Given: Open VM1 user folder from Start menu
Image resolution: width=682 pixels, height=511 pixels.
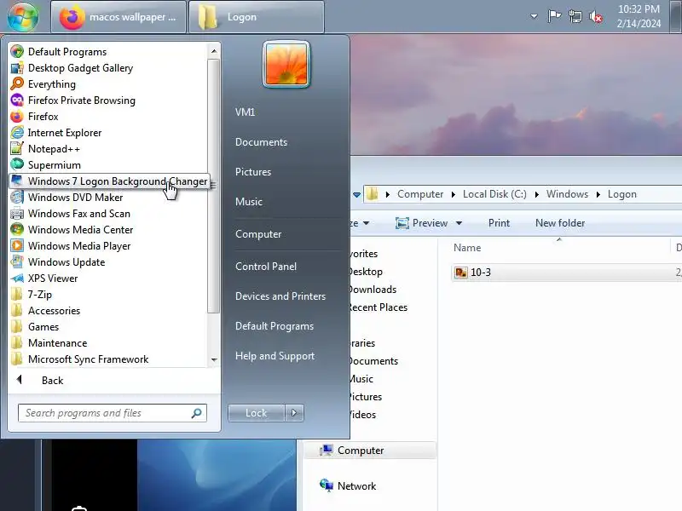Looking at the screenshot, I should pos(245,112).
